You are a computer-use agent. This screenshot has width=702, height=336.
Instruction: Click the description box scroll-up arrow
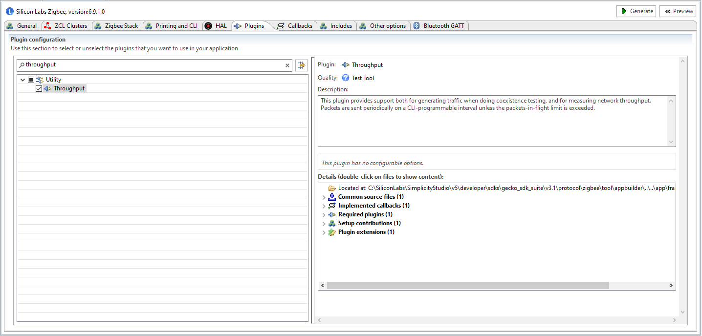point(671,101)
